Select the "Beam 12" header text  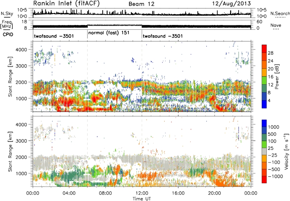coord(141,4)
